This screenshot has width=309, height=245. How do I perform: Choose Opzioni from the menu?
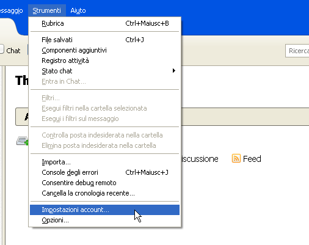tap(104, 220)
